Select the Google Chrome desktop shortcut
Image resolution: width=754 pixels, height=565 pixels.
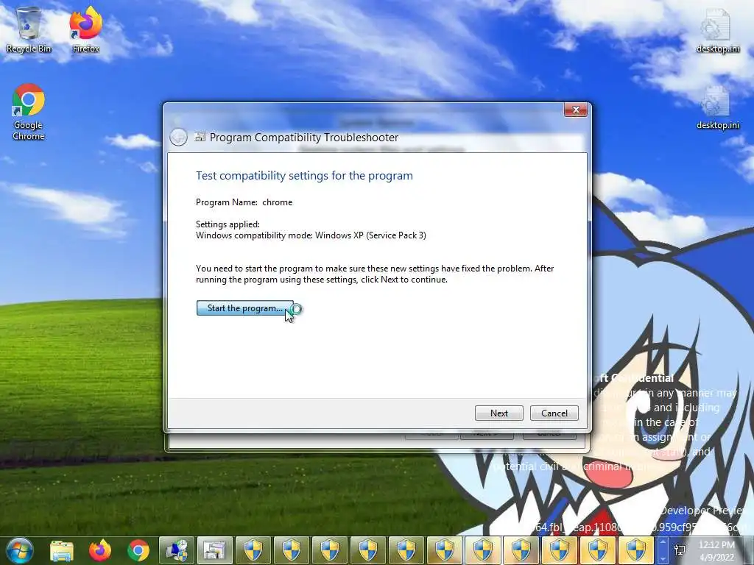[29, 113]
